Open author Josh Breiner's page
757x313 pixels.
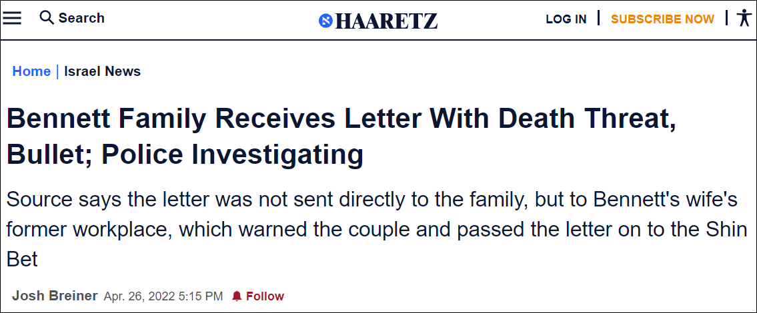tap(55, 296)
